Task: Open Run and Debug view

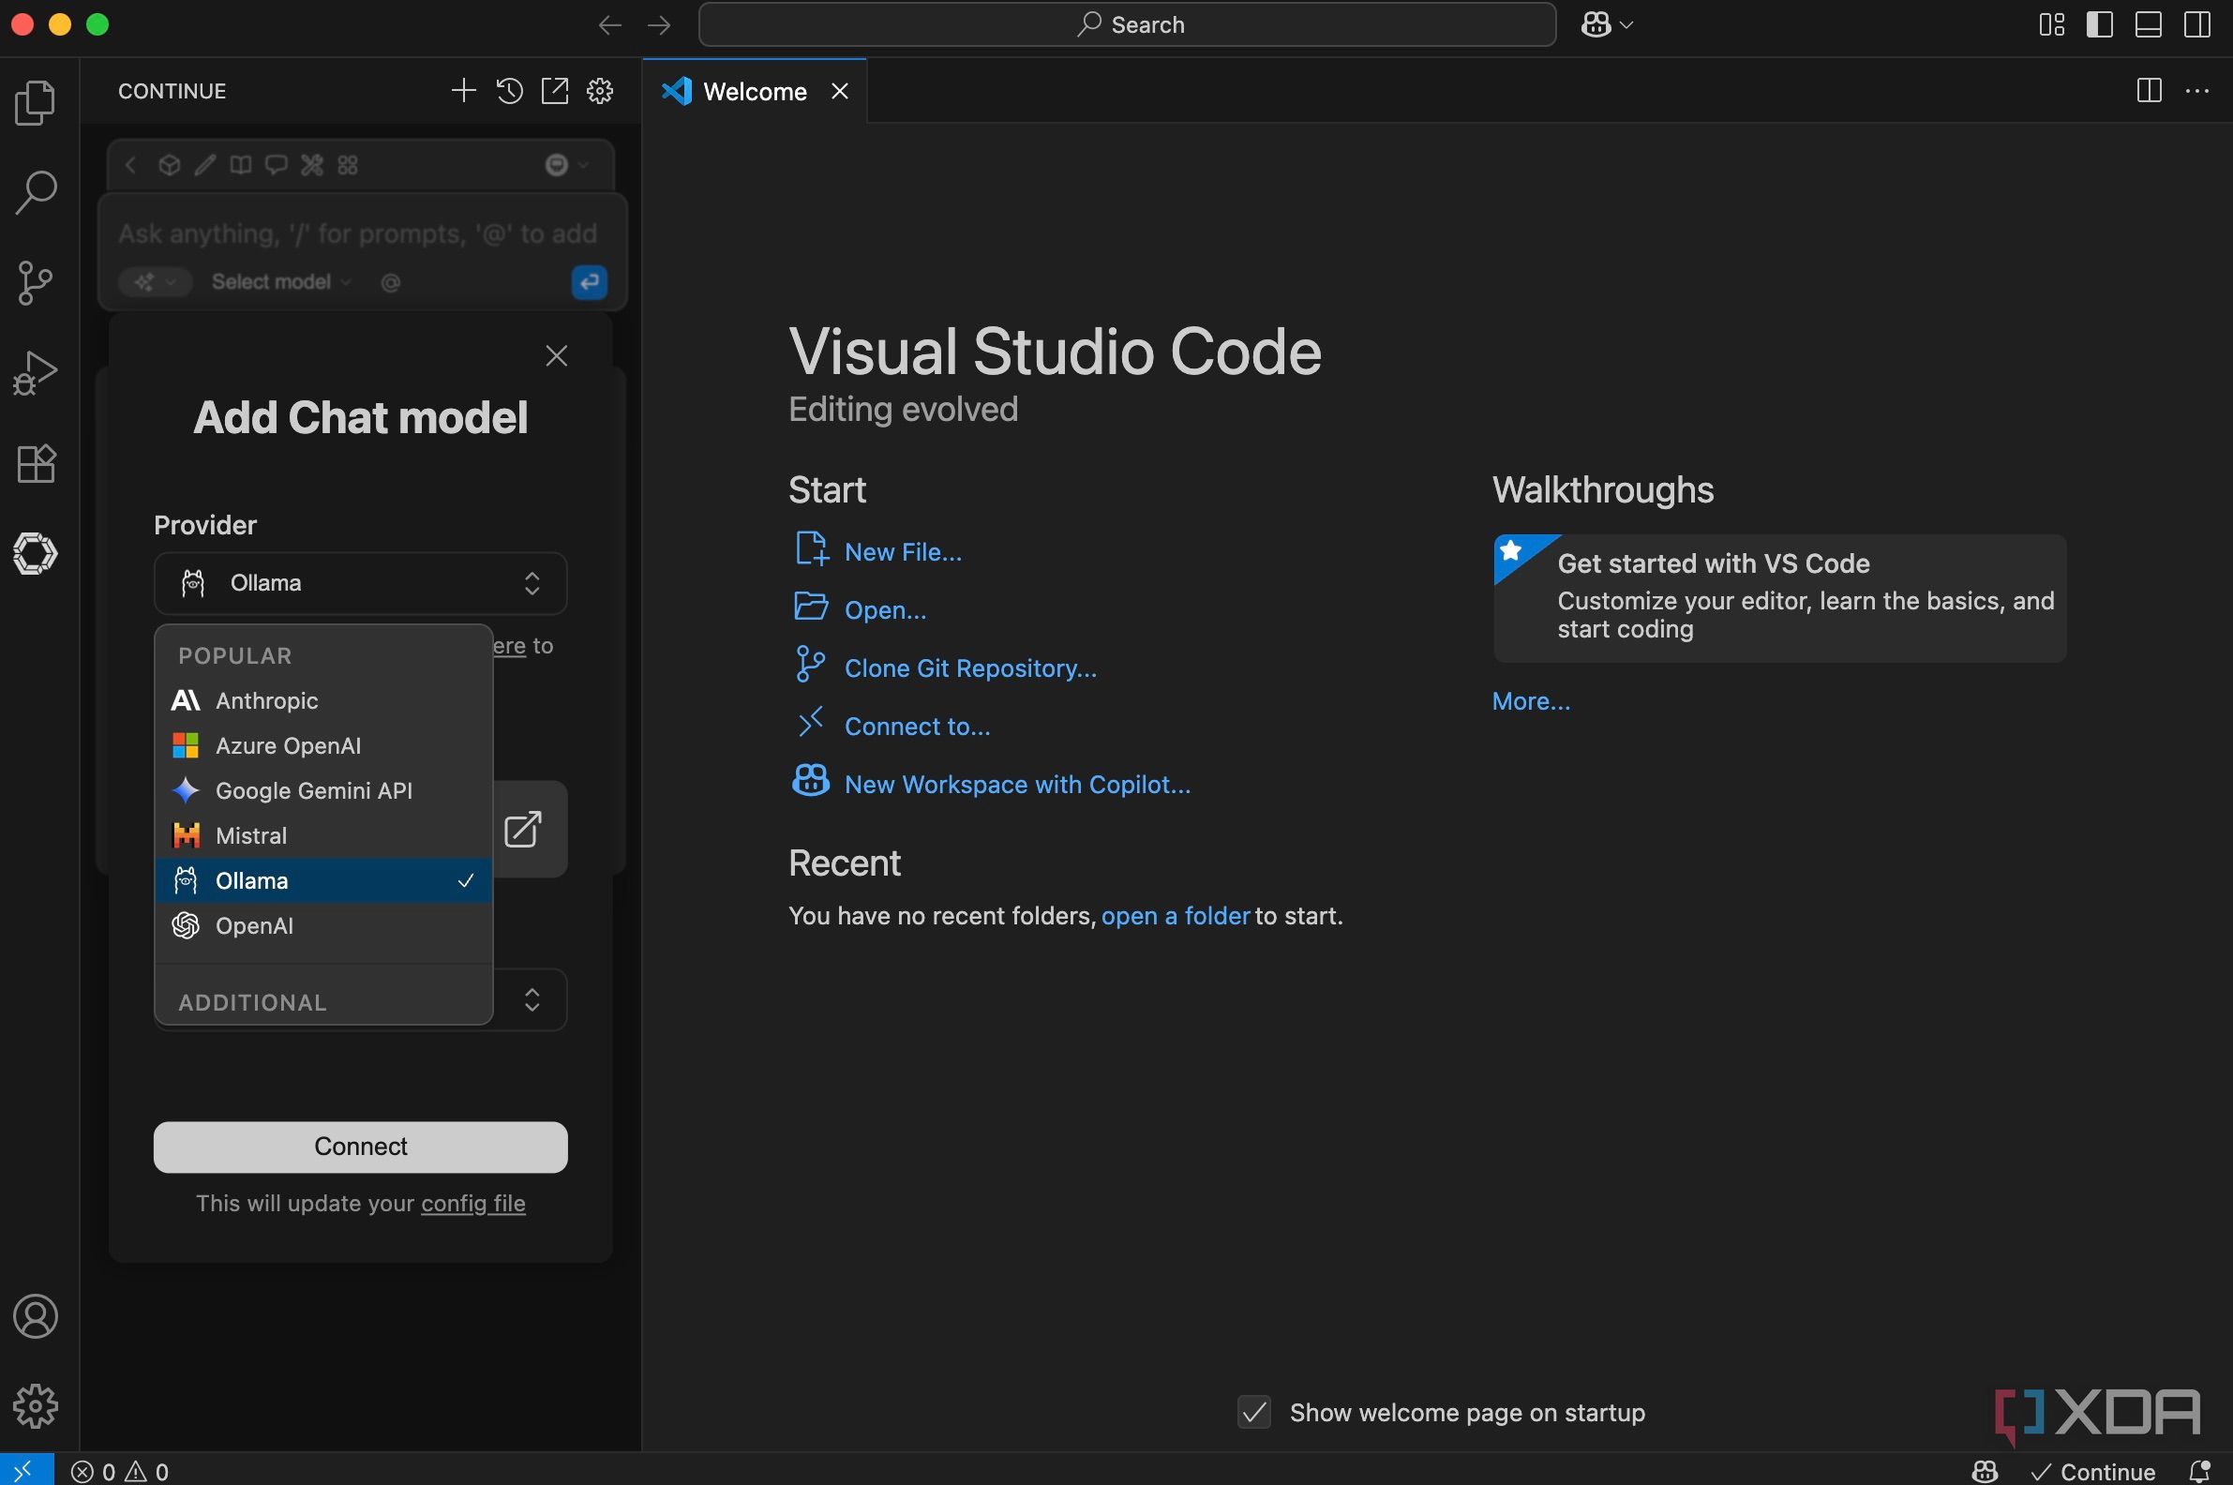Action: coord(36,372)
